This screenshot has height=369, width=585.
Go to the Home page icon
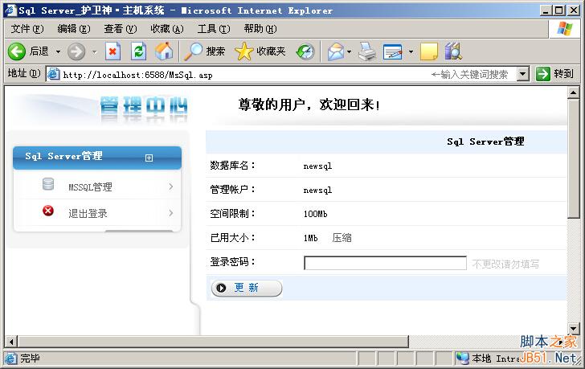pyautogui.click(x=164, y=51)
